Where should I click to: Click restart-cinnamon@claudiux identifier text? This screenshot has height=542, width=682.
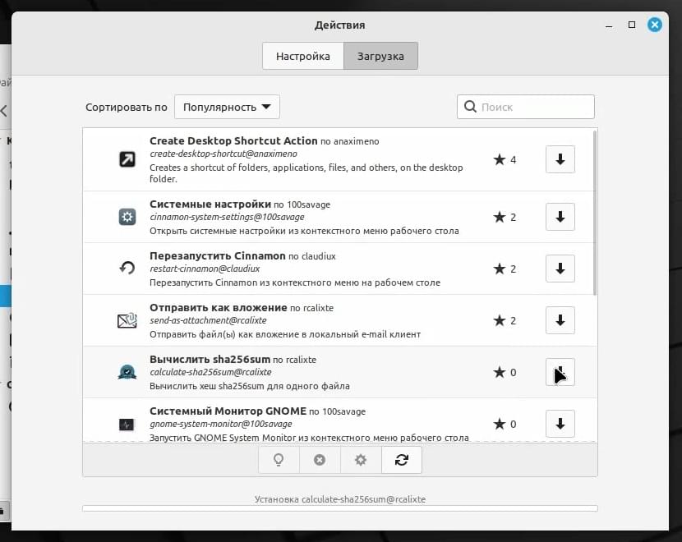tap(205, 269)
